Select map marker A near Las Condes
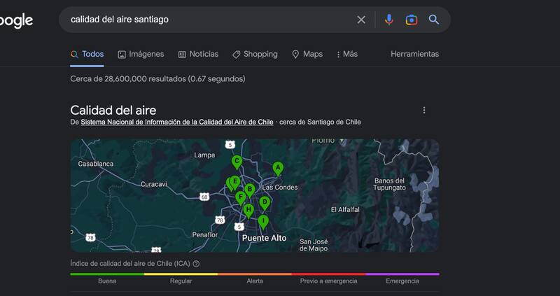The height and width of the screenshot is (296, 560). [278, 168]
